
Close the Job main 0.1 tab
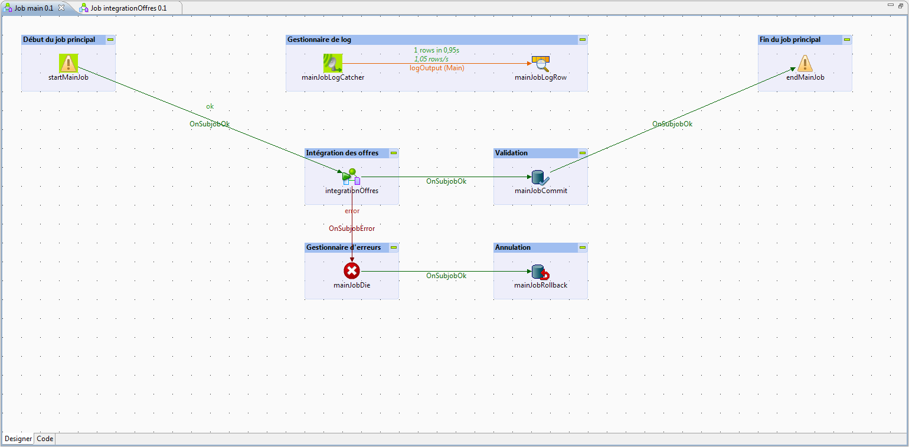pos(61,8)
